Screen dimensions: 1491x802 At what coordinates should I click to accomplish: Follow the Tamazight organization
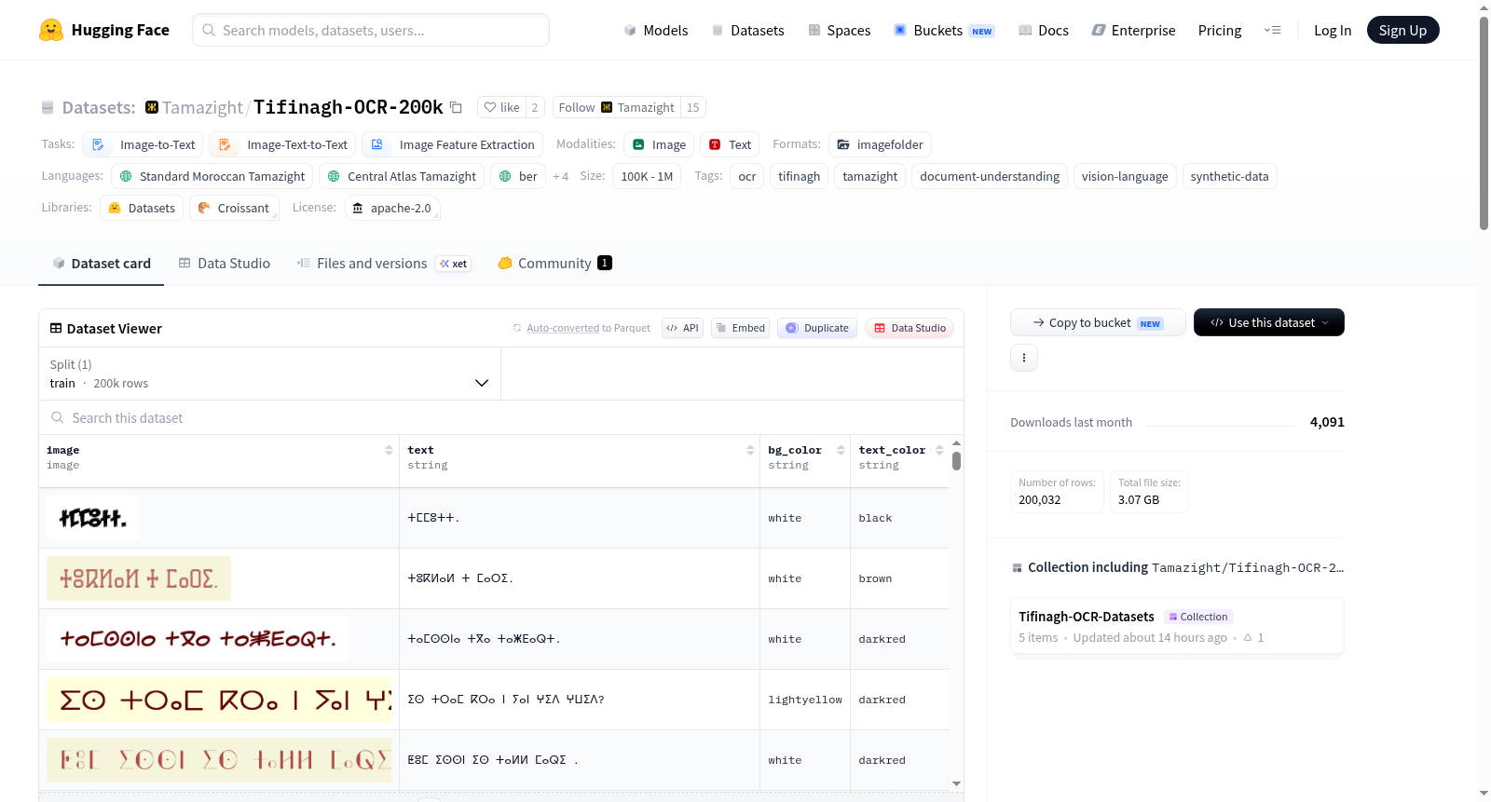(x=617, y=107)
